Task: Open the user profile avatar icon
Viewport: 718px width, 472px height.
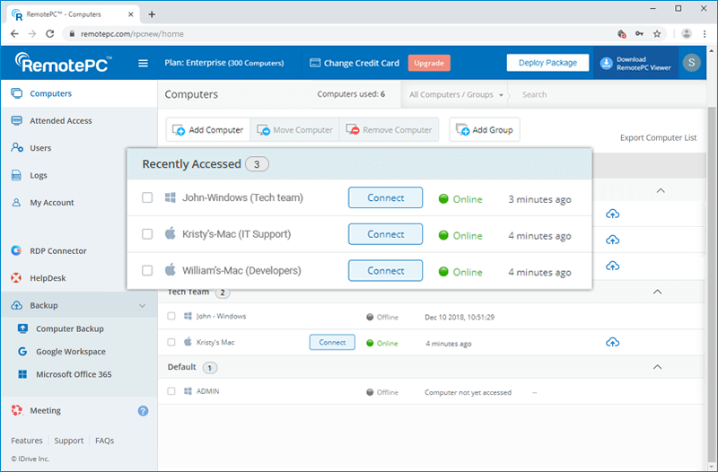Action: coord(691,63)
